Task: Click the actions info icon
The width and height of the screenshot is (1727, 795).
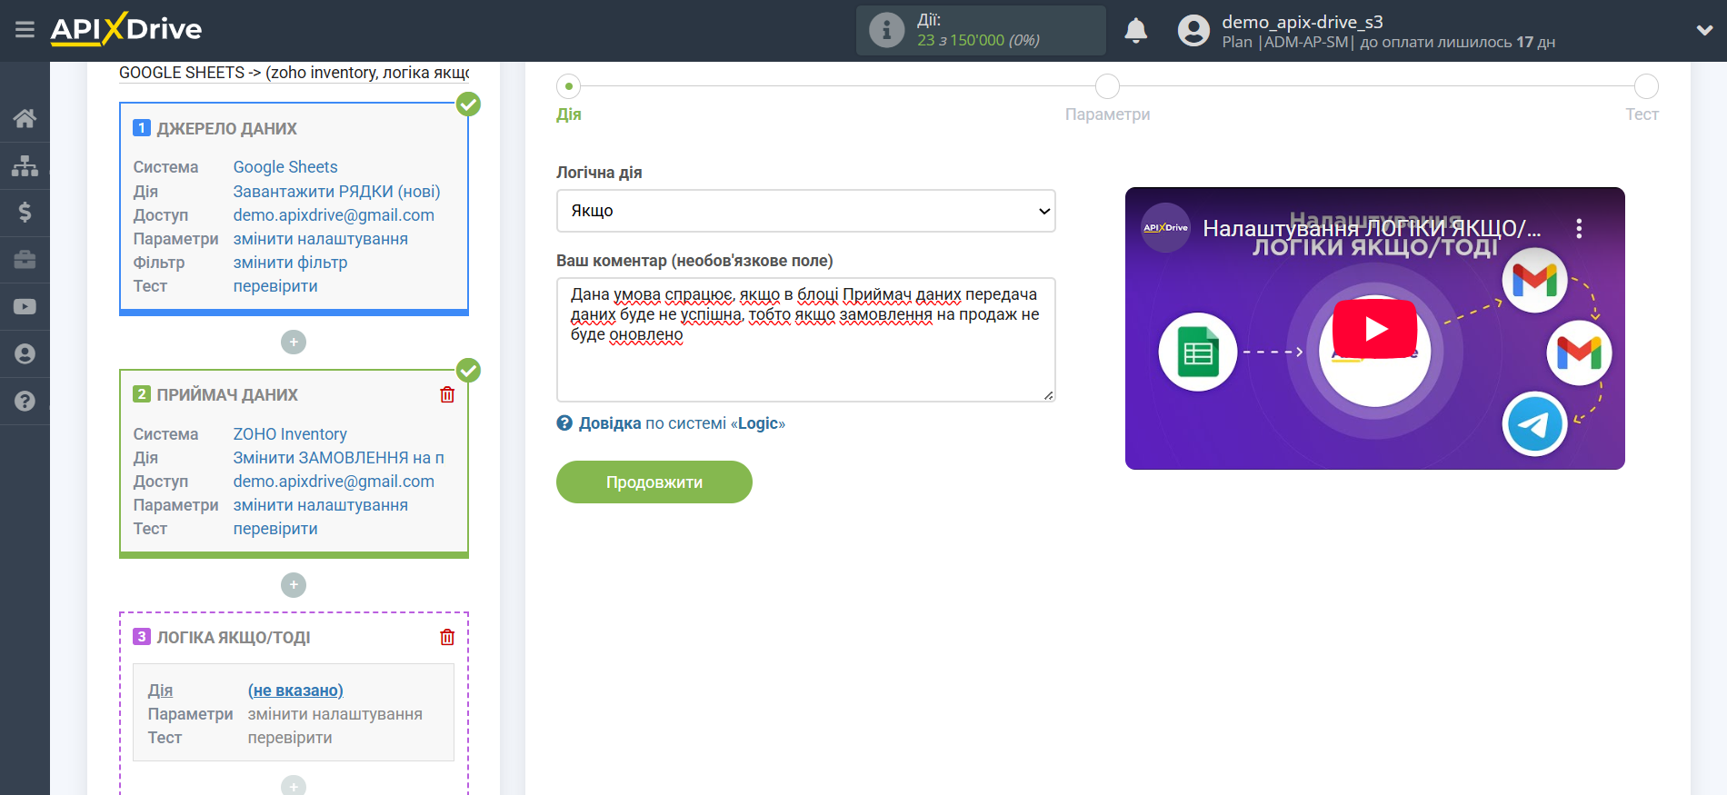Action: tap(886, 30)
